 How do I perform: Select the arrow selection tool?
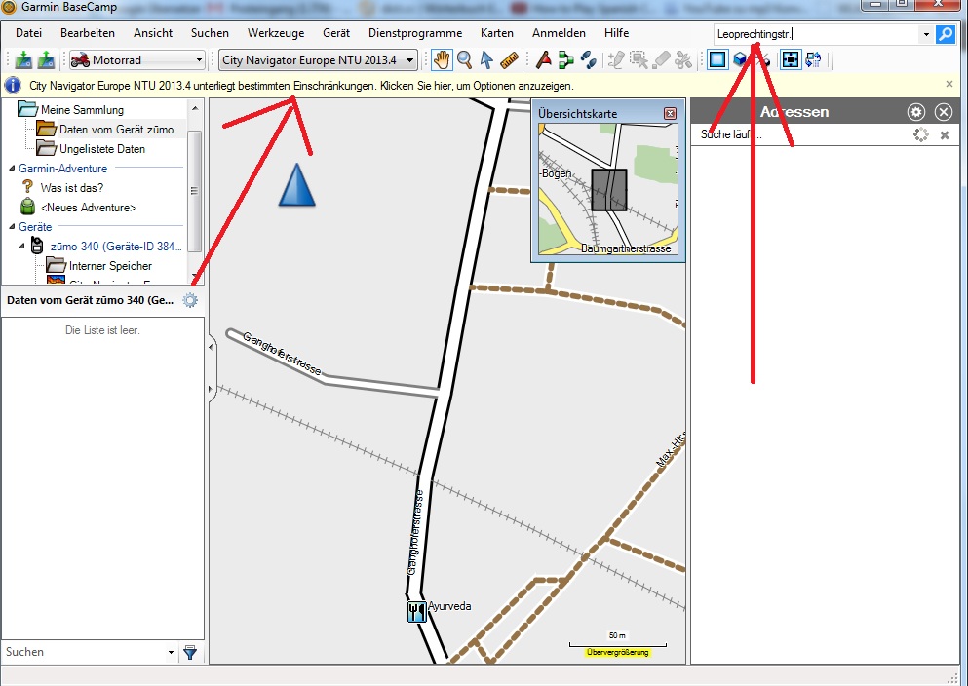coord(486,59)
